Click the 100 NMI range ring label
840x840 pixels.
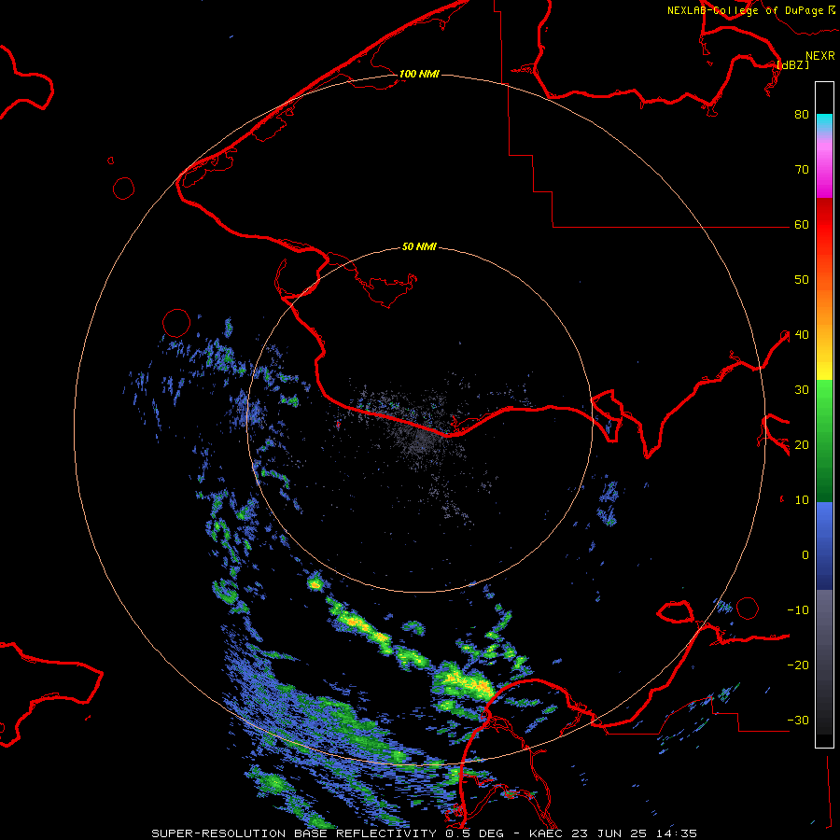(419, 74)
